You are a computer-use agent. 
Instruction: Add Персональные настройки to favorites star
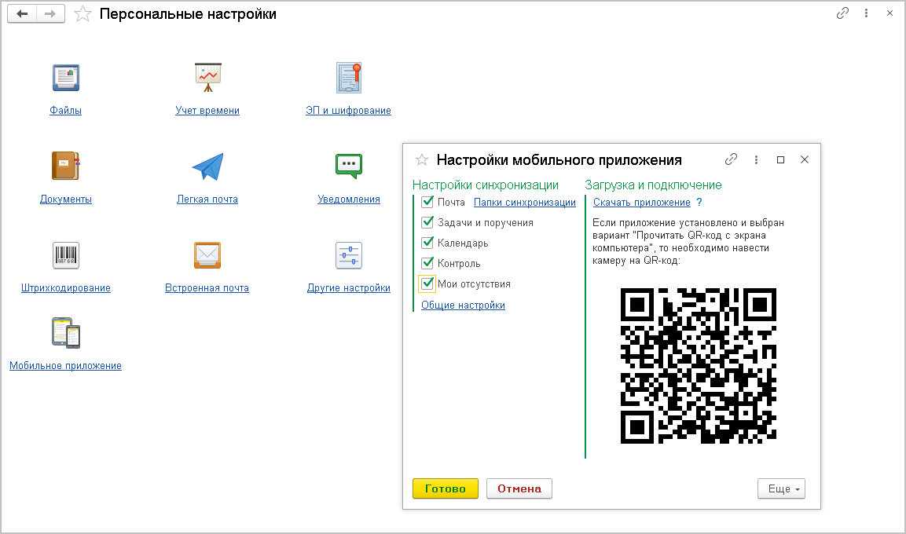point(83,14)
